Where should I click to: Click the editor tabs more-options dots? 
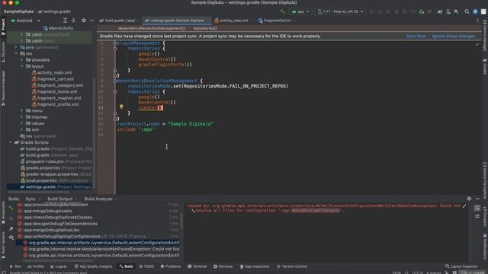coord(478,21)
